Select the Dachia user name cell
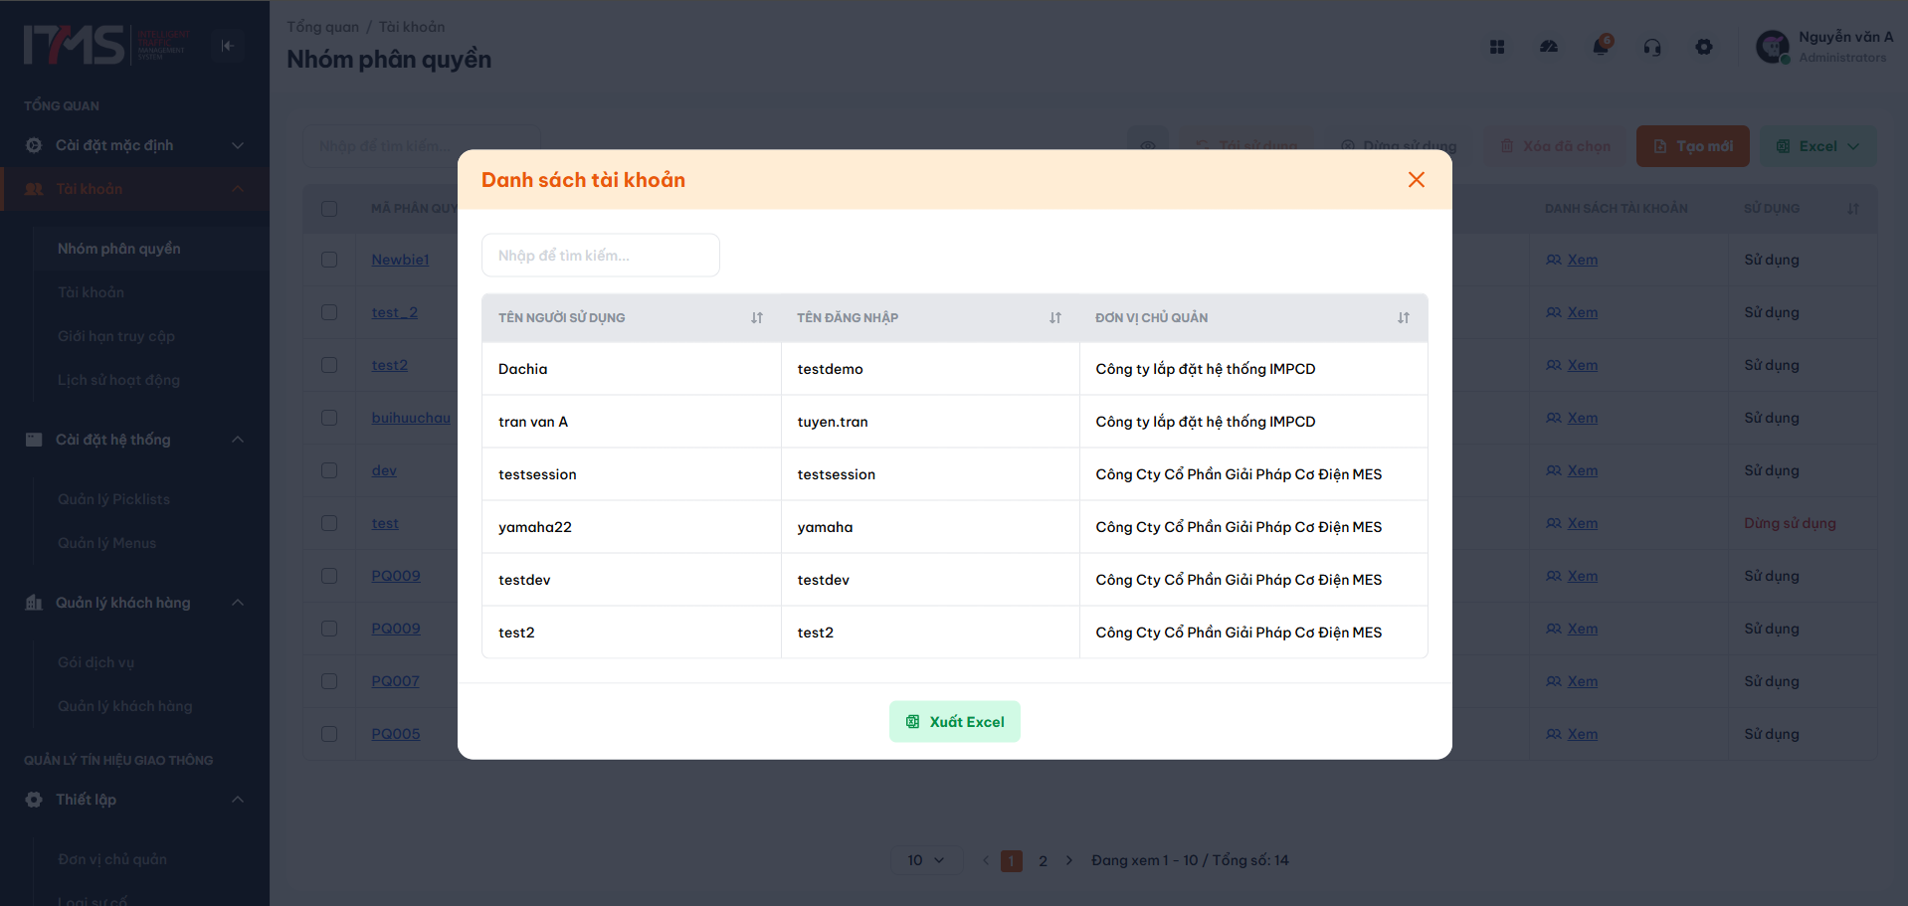The image size is (1908, 906). 632,369
